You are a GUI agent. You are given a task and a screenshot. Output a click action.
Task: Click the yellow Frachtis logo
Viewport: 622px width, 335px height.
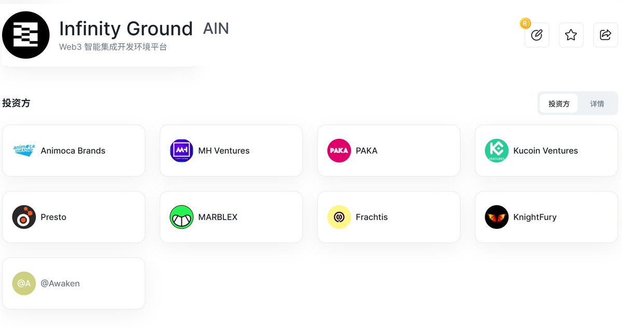point(339,217)
